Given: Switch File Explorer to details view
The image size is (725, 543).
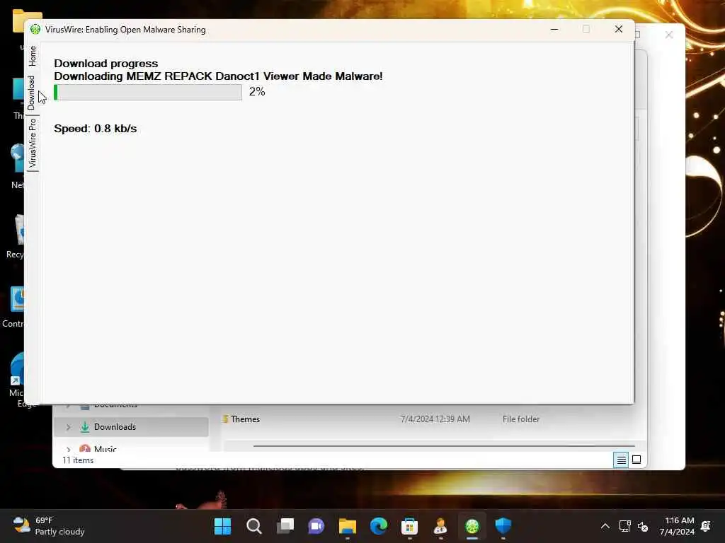Looking at the screenshot, I should 621,460.
